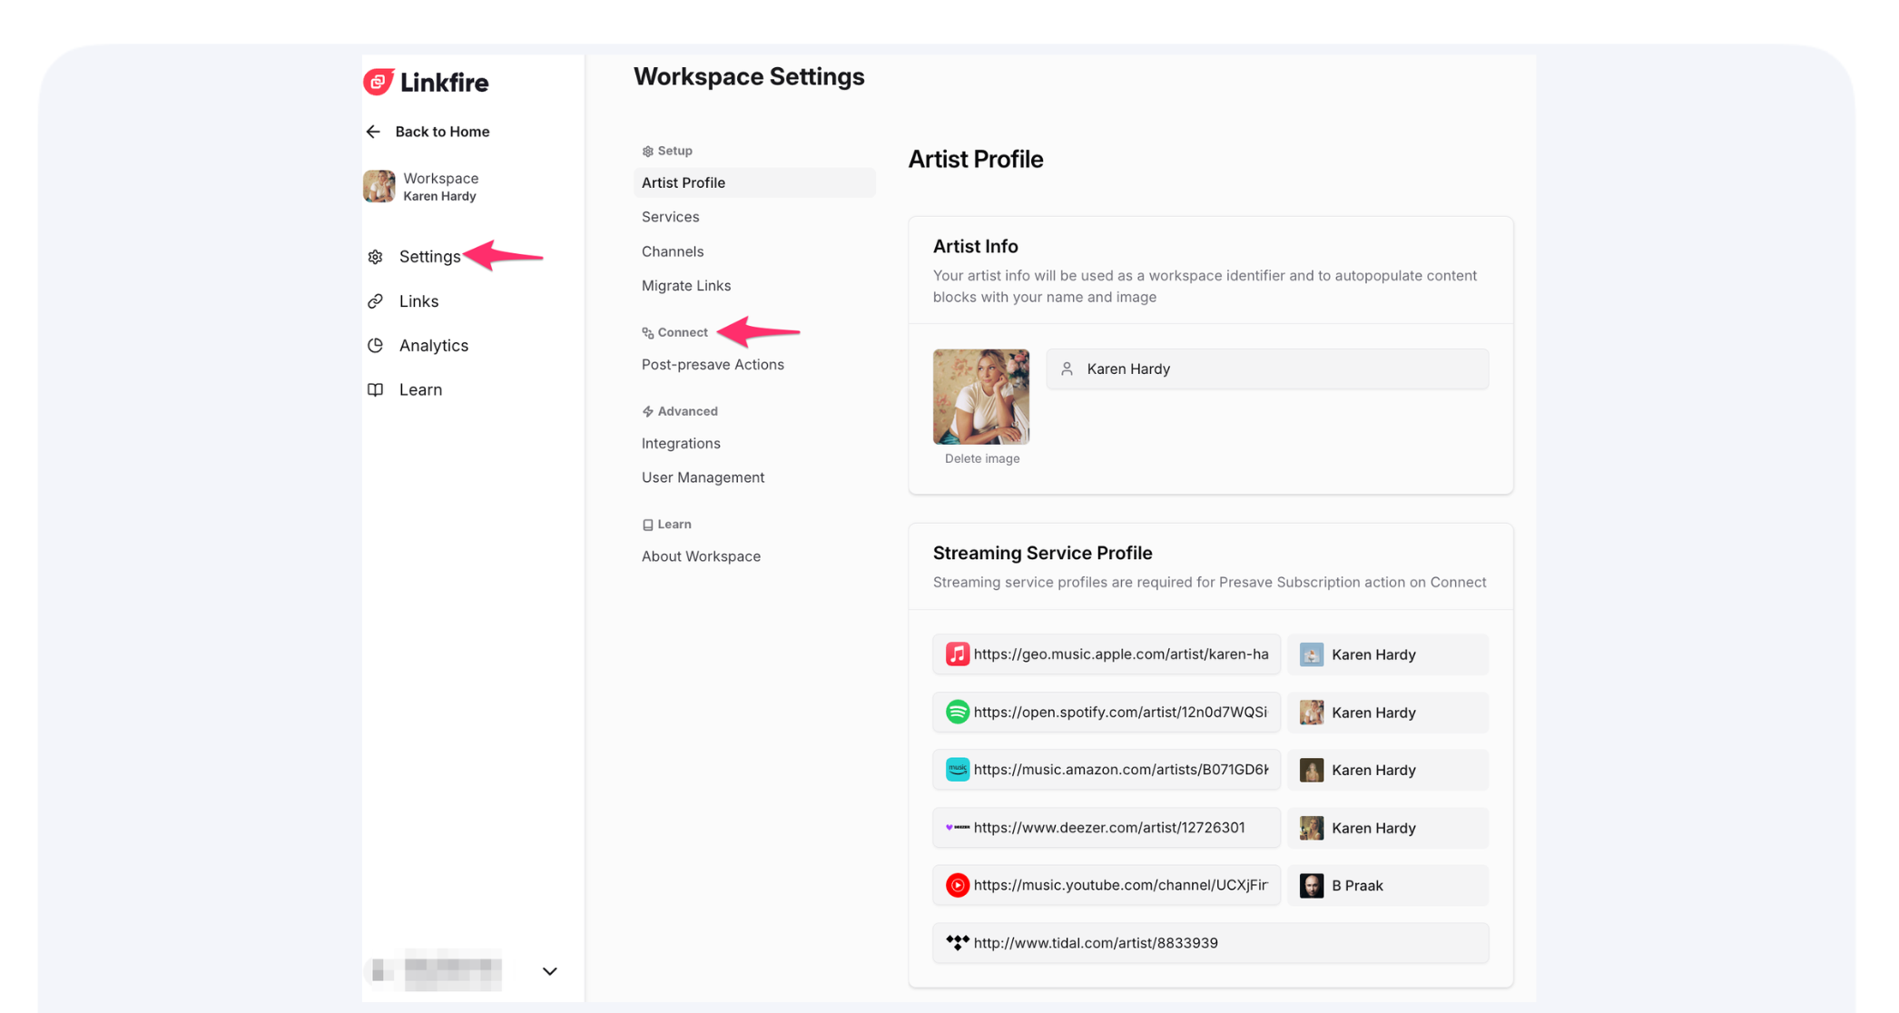Click the Spotify service icon
This screenshot has width=1899, height=1013.
(957, 712)
